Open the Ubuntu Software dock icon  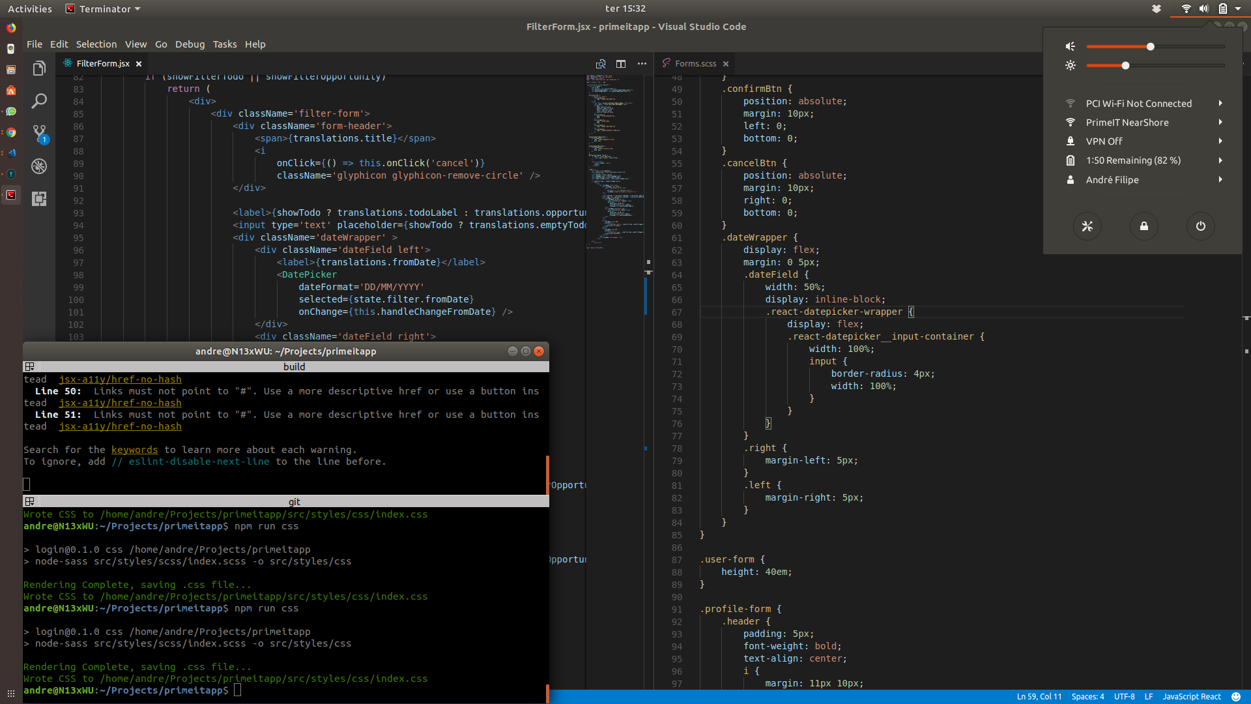coord(11,91)
